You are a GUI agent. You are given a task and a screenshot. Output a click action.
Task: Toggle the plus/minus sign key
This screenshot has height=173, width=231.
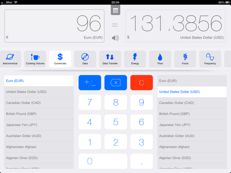click(x=90, y=83)
